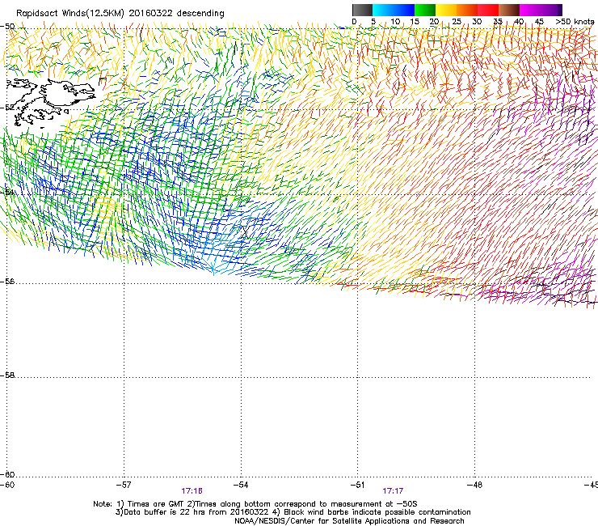The image size is (598, 526).
Task: Click the red 30-35 knots legend segment
Action: (x=488, y=10)
